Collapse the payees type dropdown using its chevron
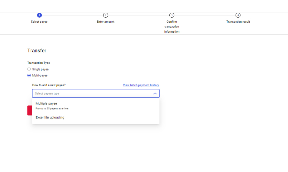288x172 pixels. click(155, 94)
